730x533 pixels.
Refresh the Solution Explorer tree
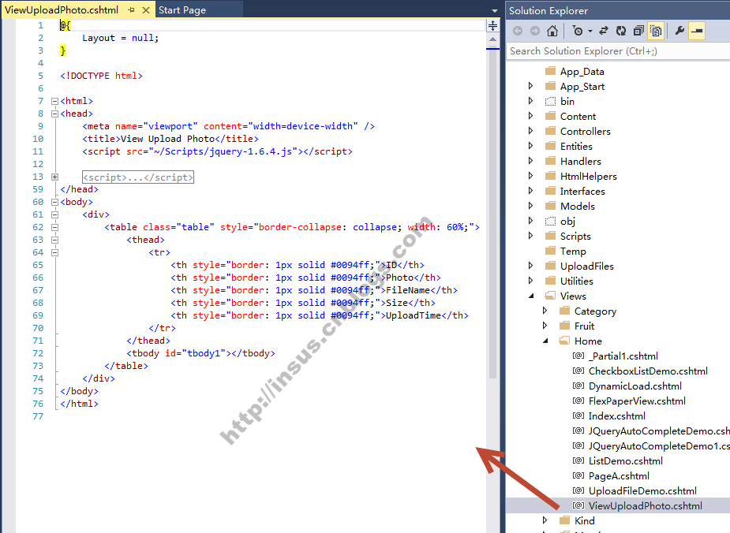pos(621,31)
